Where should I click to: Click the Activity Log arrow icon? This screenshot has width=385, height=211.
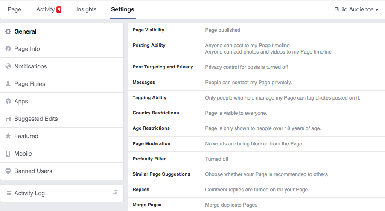click(115, 193)
